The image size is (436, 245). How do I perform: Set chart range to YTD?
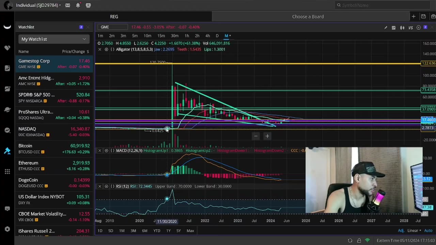(157, 231)
